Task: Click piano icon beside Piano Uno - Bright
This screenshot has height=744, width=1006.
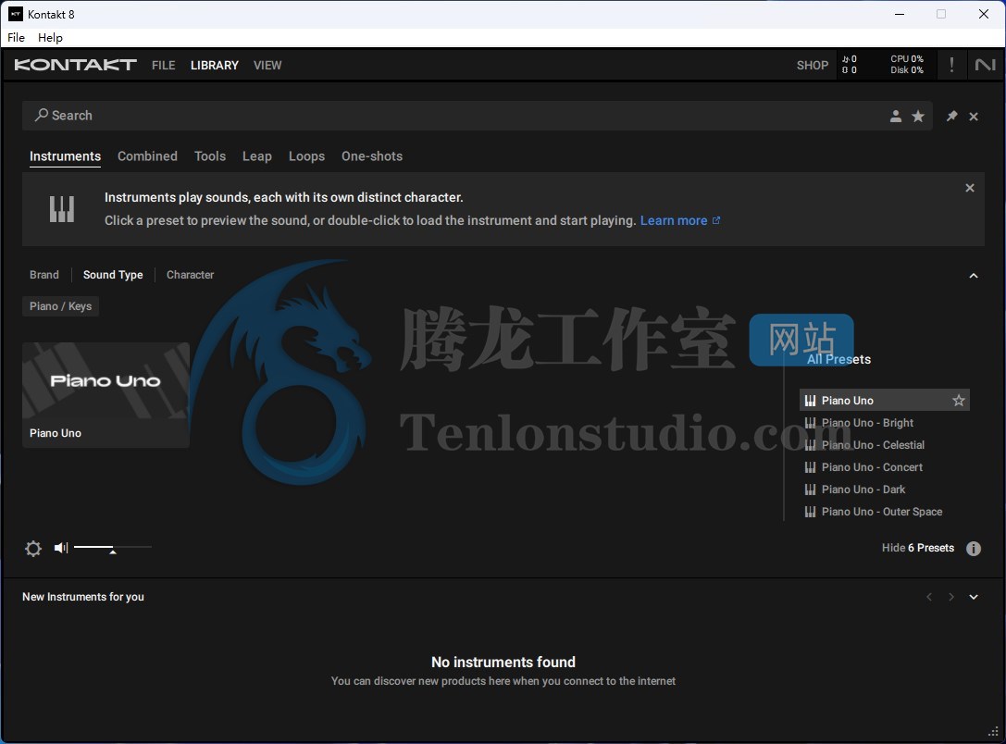Action: pyautogui.click(x=811, y=423)
